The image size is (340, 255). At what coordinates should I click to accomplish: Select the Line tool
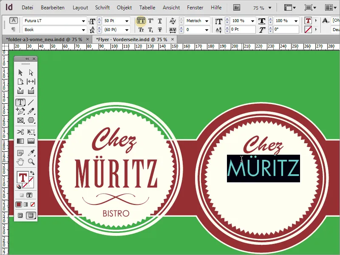31,102
